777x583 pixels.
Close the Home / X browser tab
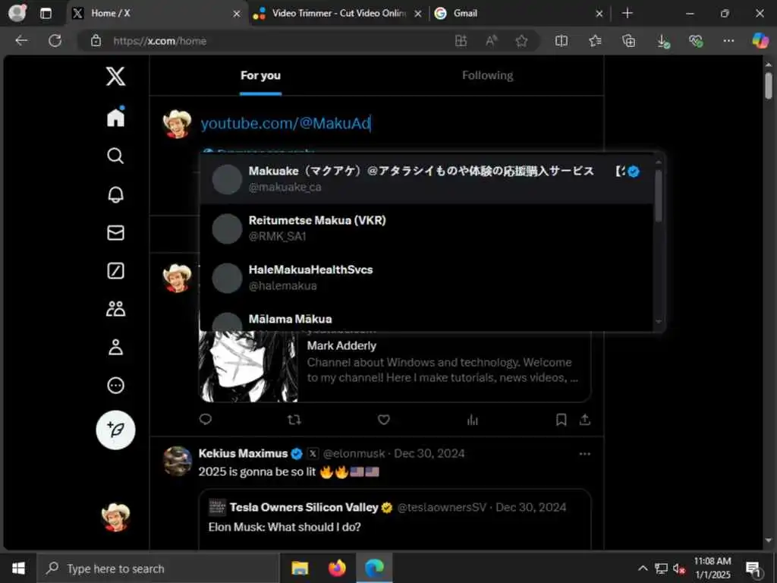(237, 14)
